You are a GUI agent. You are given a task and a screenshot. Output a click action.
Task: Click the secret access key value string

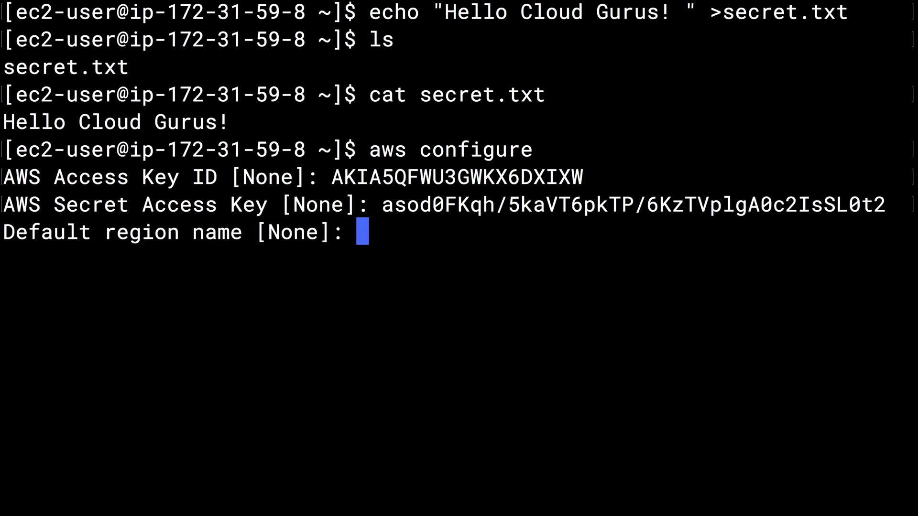(x=634, y=205)
